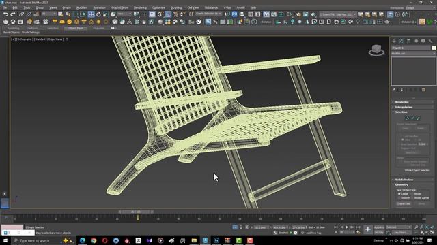Viewport: 437px width, 245px height.
Task: Click the object name input field
Action: click(411, 48)
